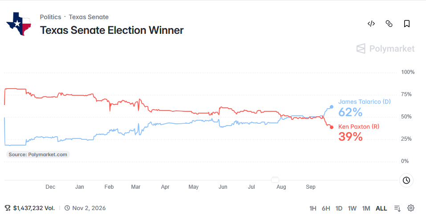Screen dimensions: 426x219
Task: Select the 1H time range
Action: point(312,208)
